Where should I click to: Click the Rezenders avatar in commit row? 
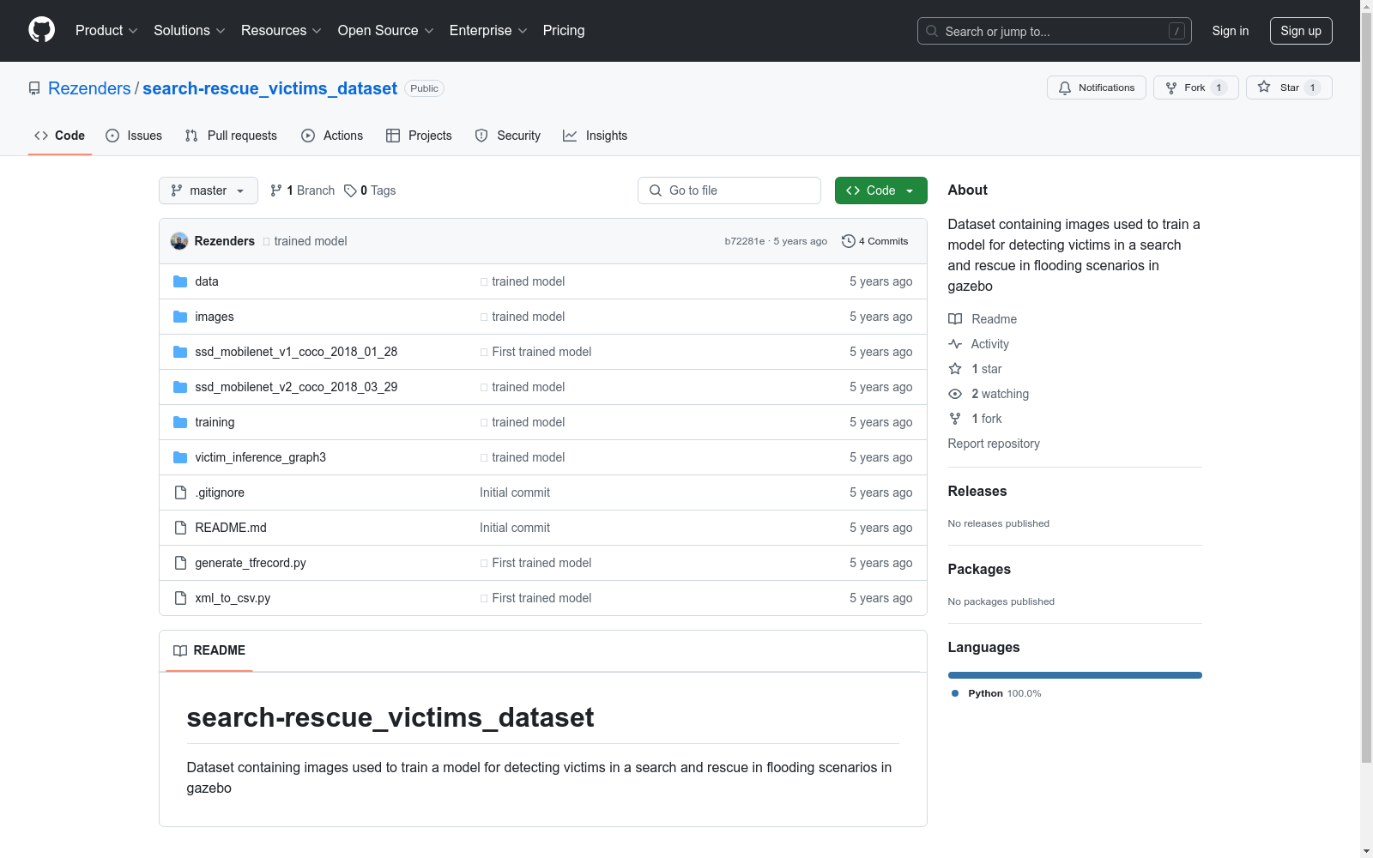[179, 241]
